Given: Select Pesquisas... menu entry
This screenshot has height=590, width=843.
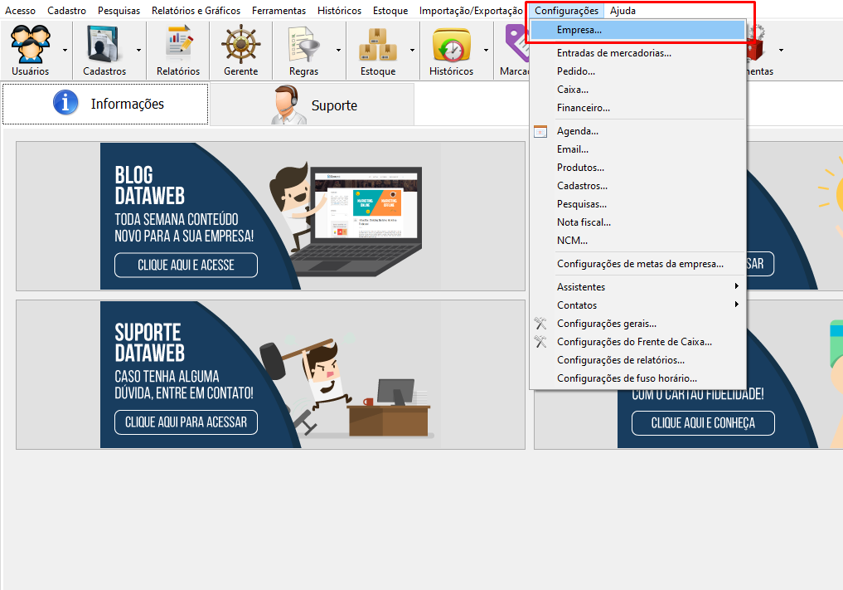Looking at the screenshot, I should coord(637,204).
